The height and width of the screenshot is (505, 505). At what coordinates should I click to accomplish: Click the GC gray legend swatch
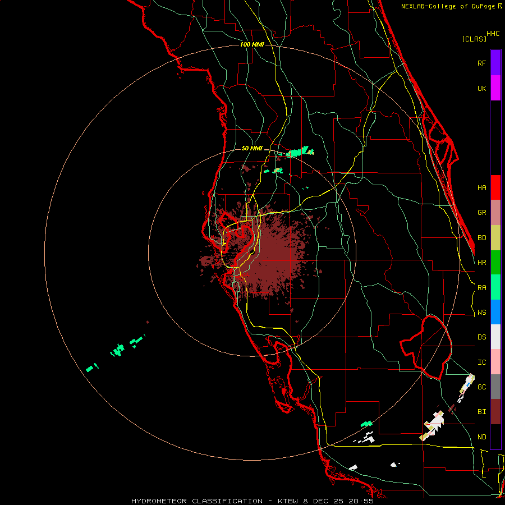pos(495,387)
